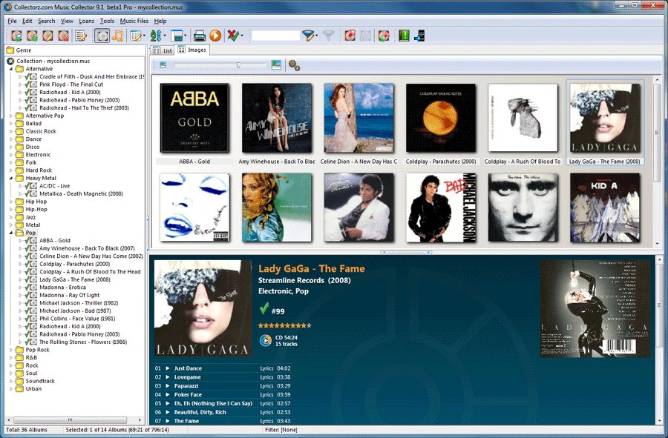Select Pink Floyd - The Final Cut tree row
The height and width of the screenshot is (438, 668).
point(71,84)
